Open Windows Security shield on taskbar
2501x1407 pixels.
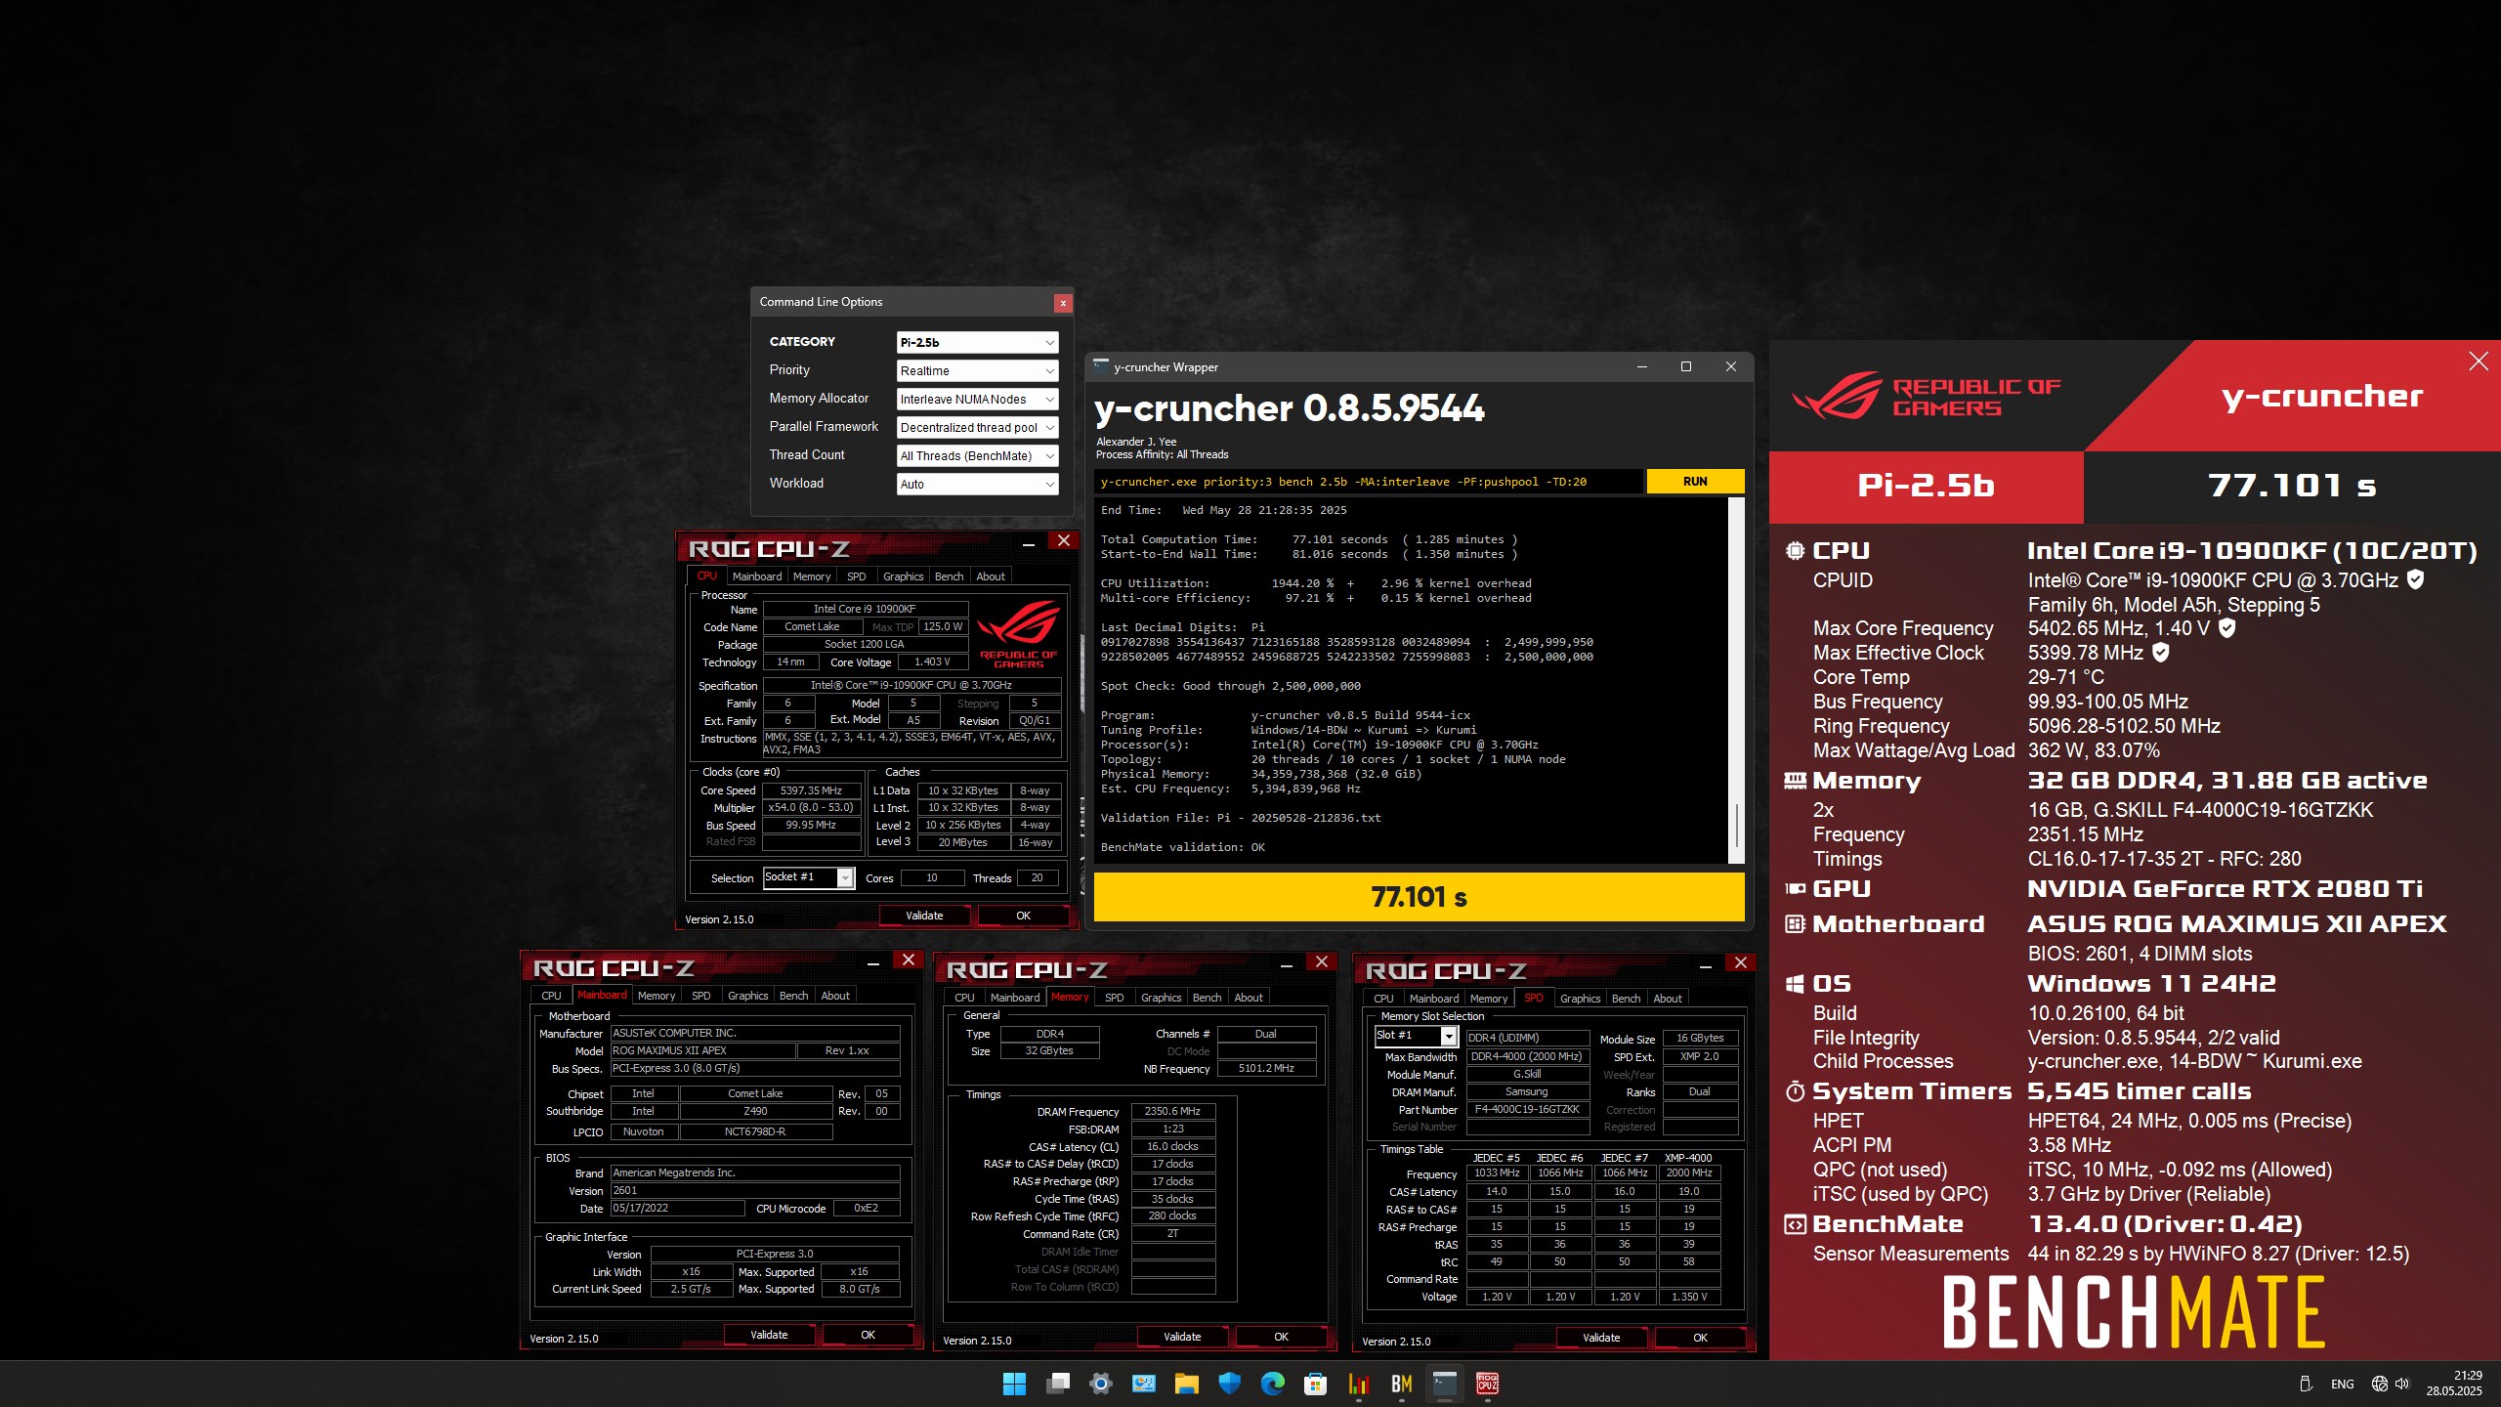tap(1229, 1384)
